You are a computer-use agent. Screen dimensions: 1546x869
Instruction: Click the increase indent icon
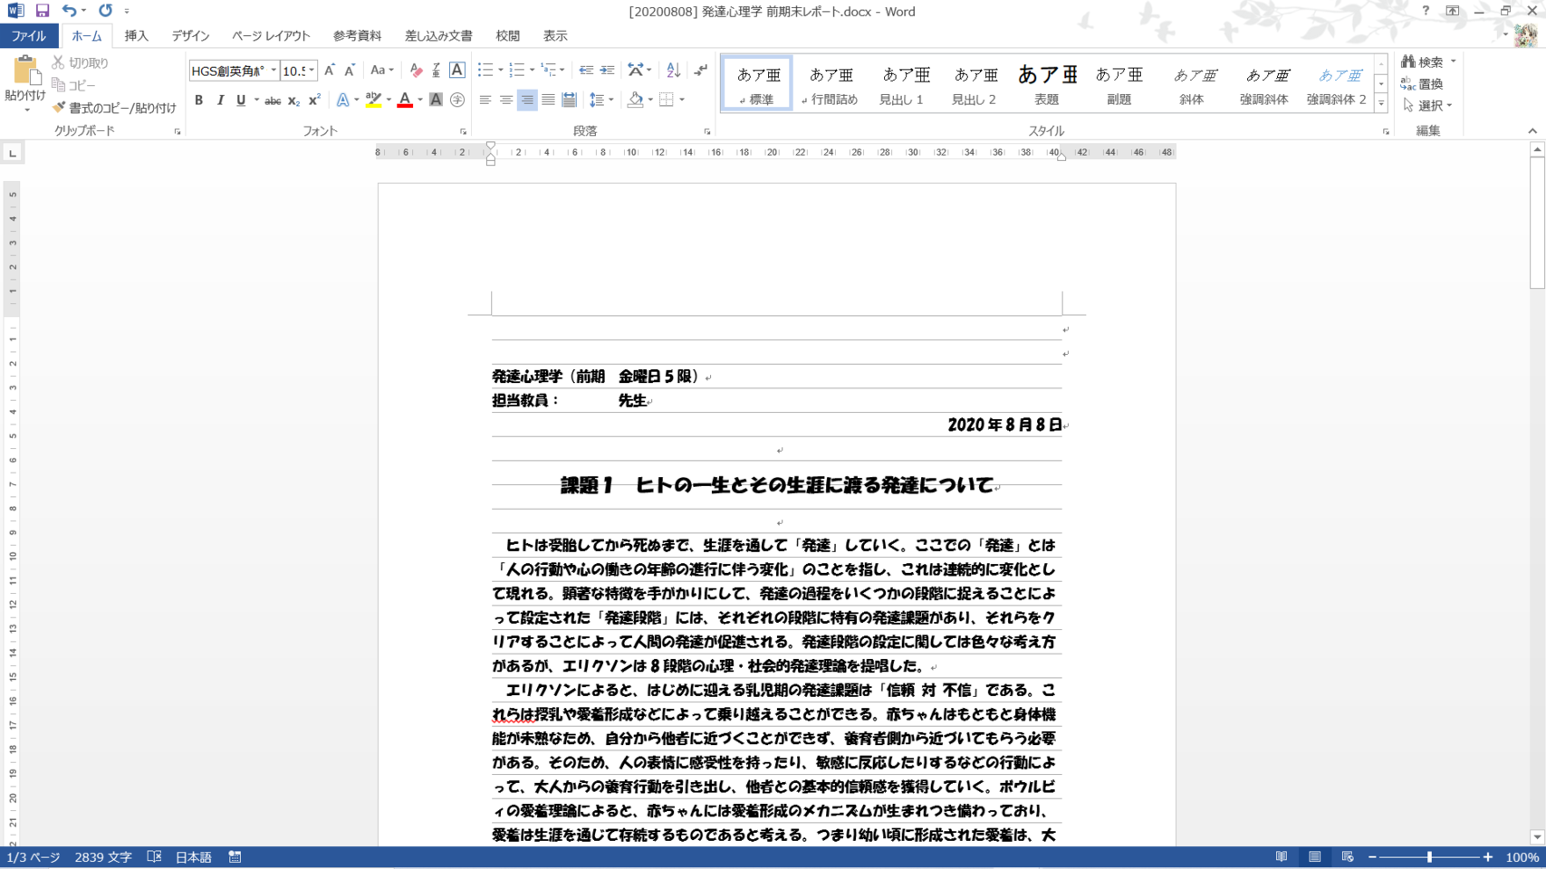pyautogui.click(x=607, y=71)
